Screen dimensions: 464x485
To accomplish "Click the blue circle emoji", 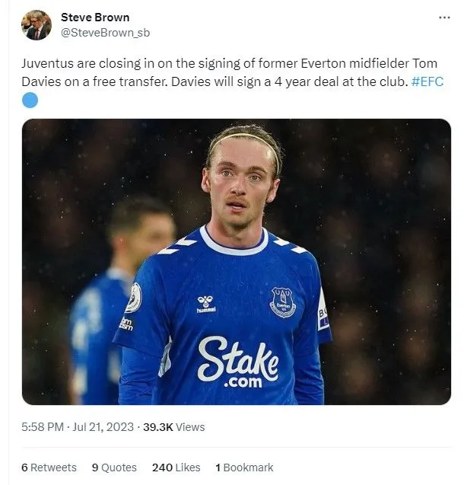I will pos(30,100).
